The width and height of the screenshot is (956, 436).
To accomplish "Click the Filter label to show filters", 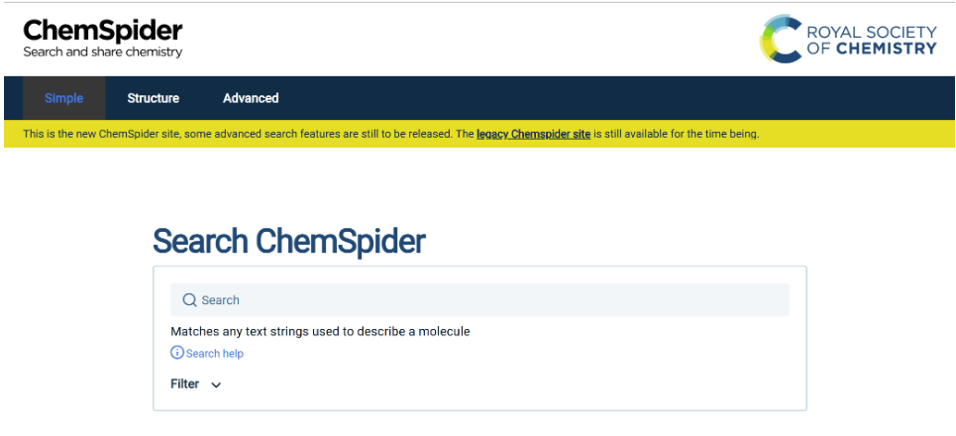I will pyautogui.click(x=184, y=384).
